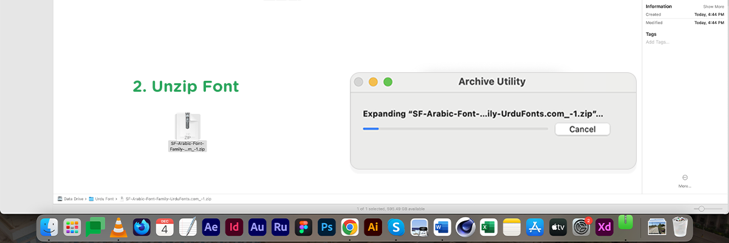Screen dimensions: 729x243
Task: Launch Adobe Photoshop from Dock
Action: [x=327, y=227]
